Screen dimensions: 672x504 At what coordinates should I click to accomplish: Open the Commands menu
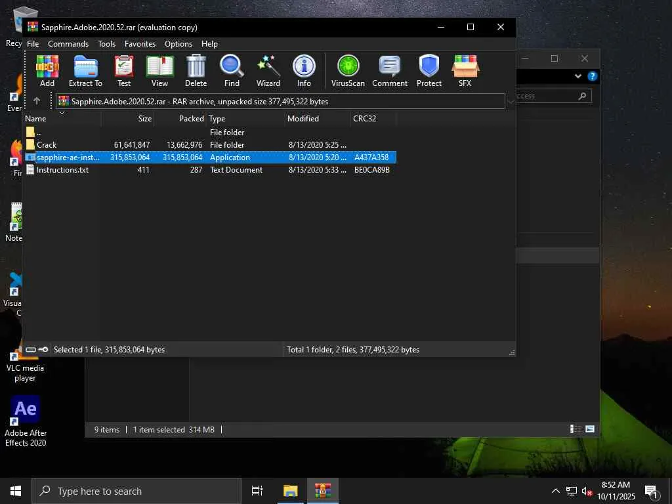pos(68,44)
